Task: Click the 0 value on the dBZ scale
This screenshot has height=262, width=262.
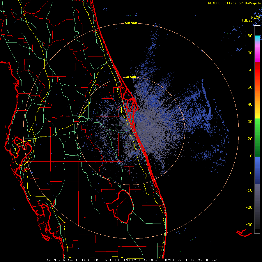Action: tap(251, 173)
